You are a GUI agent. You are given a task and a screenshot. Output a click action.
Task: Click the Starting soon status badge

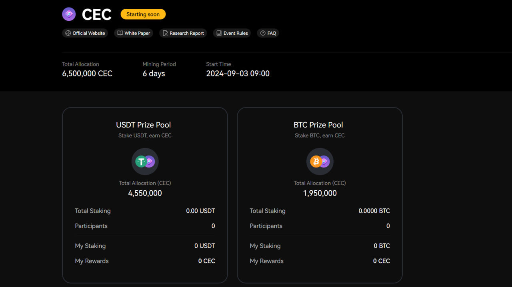pos(143,14)
